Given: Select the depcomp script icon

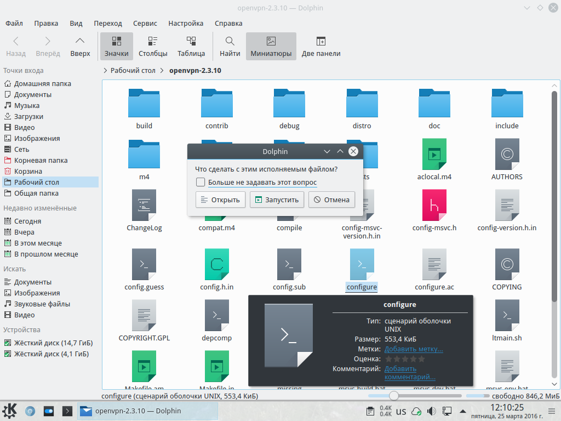Looking at the screenshot, I should [217, 315].
